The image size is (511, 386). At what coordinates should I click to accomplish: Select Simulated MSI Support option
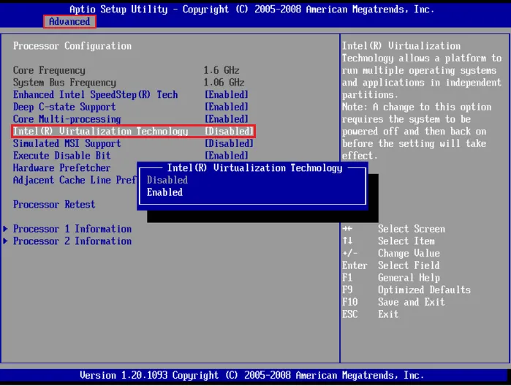click(67, 143)
